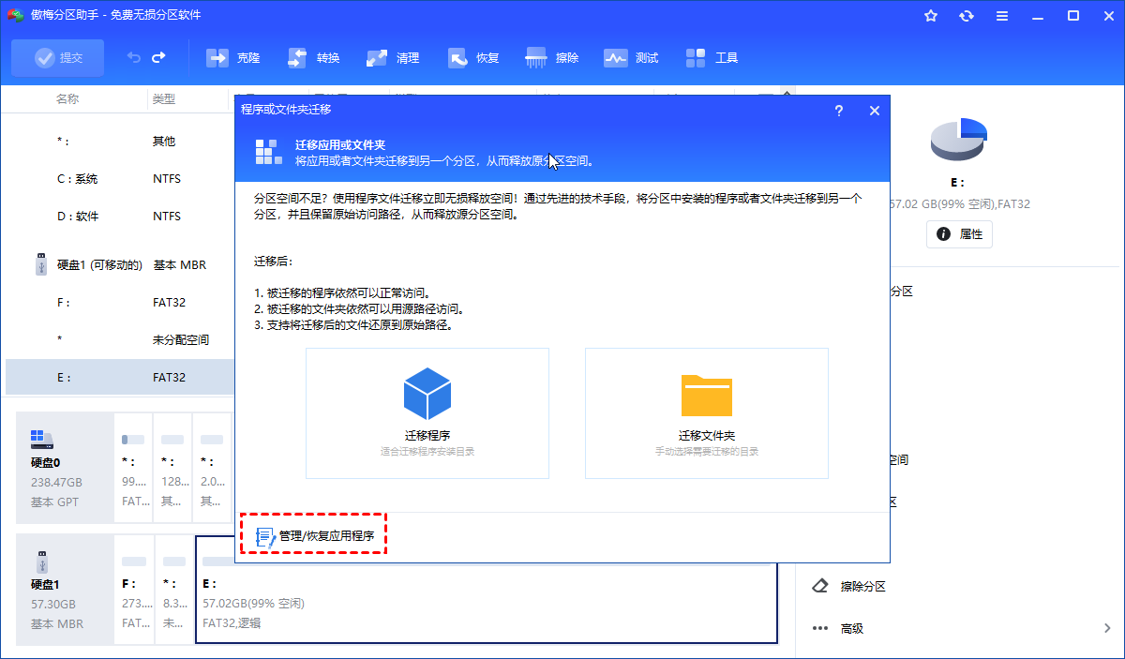Open the hamburger menu in the title bar

tap(1002, 16)
